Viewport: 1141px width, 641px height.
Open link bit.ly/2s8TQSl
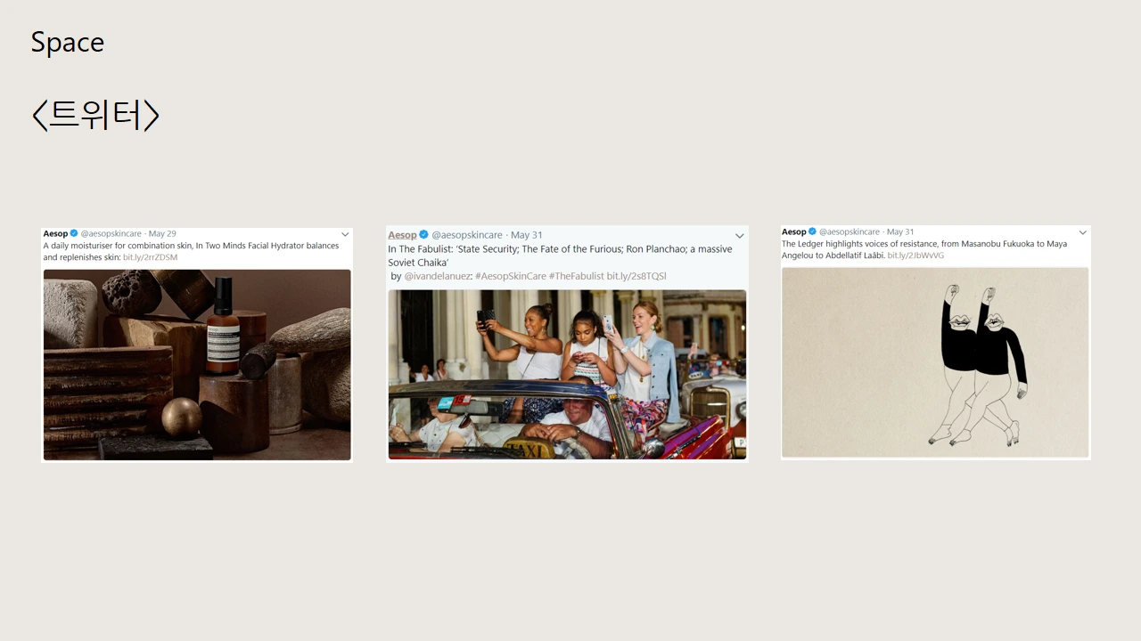[636, 276]
